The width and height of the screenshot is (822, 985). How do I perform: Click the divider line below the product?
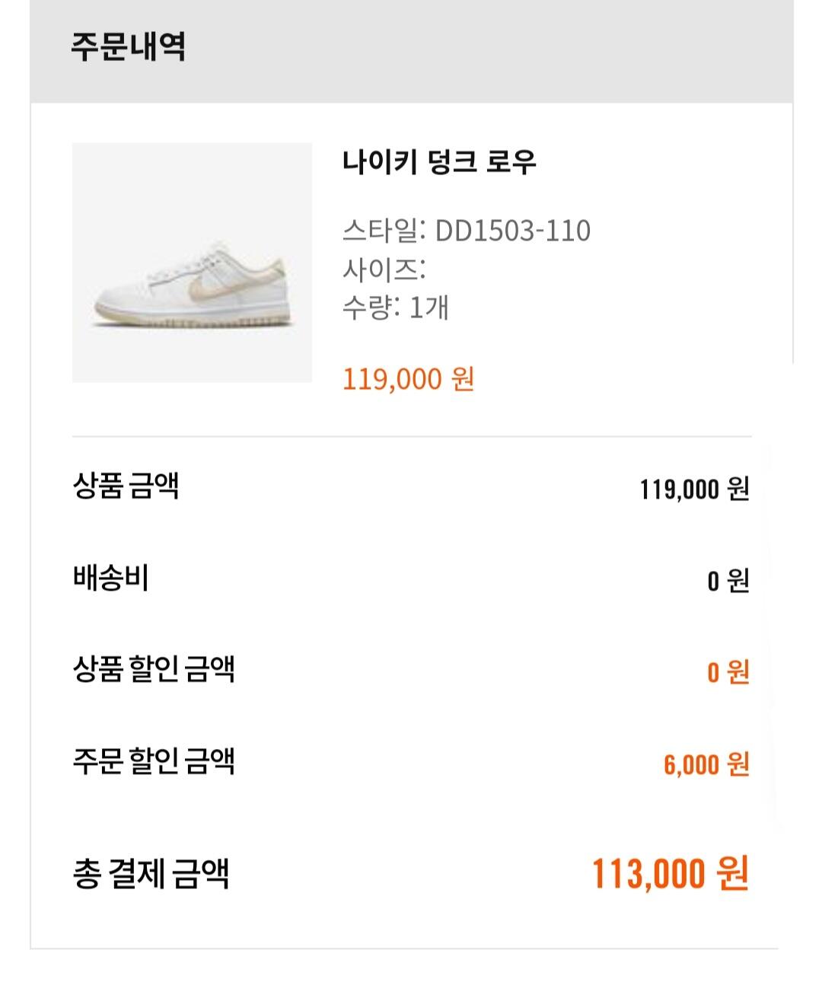[x=411, y=437]
